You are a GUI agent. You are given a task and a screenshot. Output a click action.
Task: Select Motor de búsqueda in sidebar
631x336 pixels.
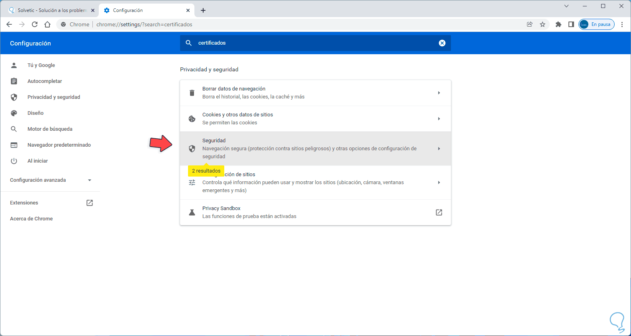click(50, 129)
